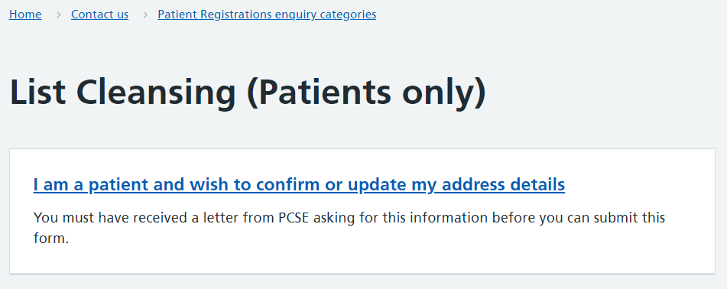This screenshot has height=289, width=727.
Task: Open the confirm or update address details link
Action: click(299, 184)
